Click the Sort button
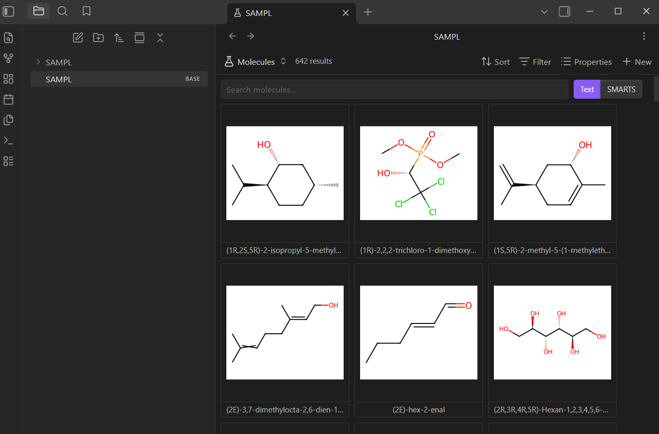 pyautogui.click(x=495, y=62)
